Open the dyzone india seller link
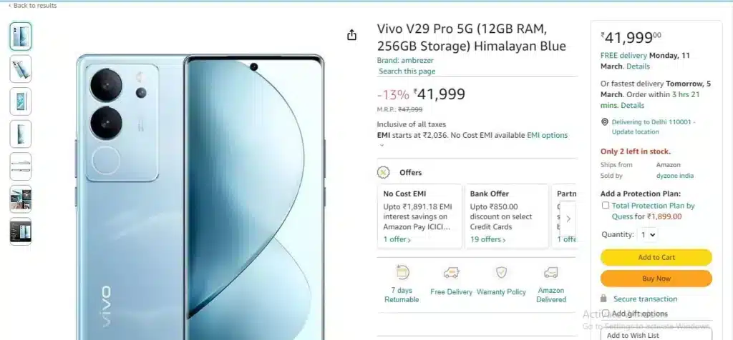733x340 pixels. [x=674, y=176]
